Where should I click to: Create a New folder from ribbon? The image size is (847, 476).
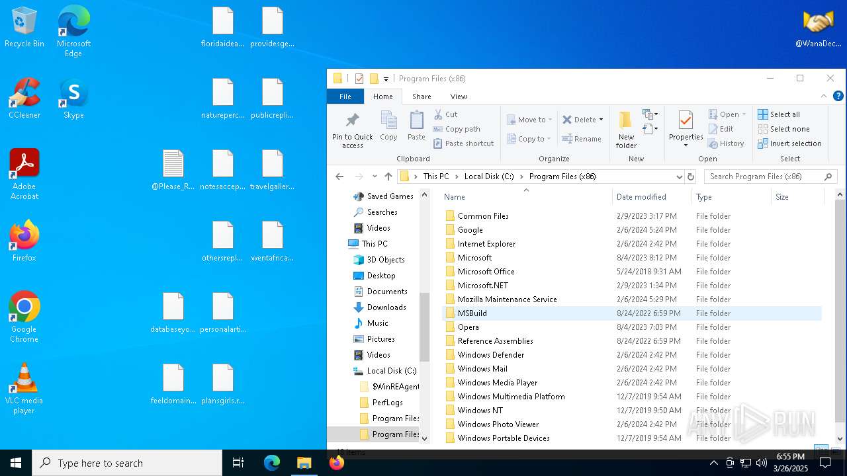pyautogui.click(x=626, y=130)
